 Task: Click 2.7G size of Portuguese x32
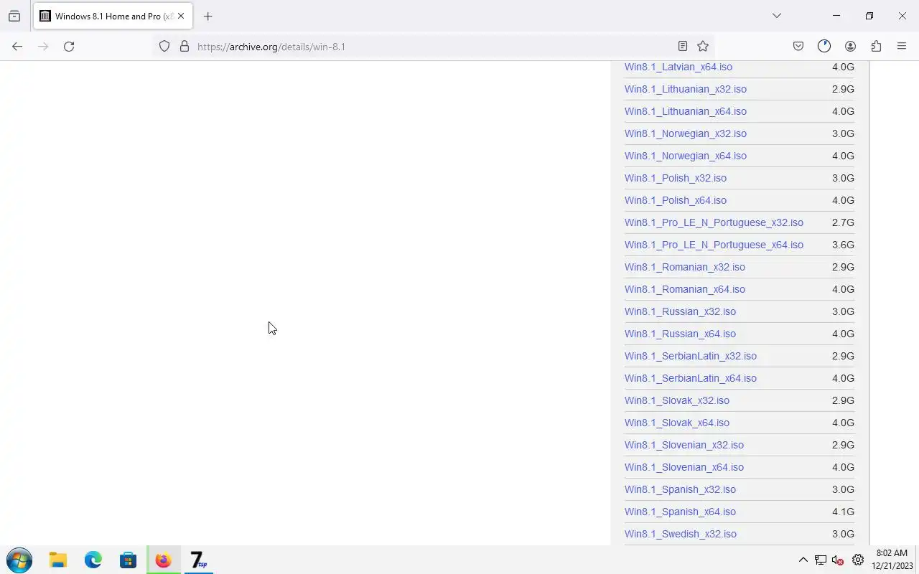[x=843, y=222]
